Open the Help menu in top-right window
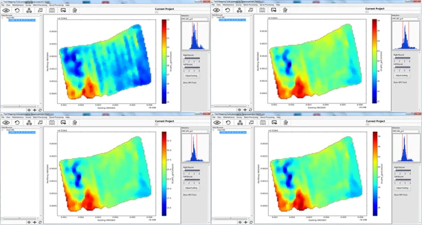 tap(278, 5)
